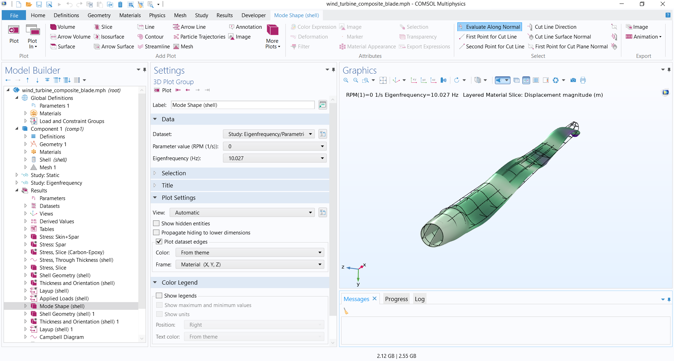The image size is (674, 361).
Task: Open the More Plots menu
Action: pos(272,36)
